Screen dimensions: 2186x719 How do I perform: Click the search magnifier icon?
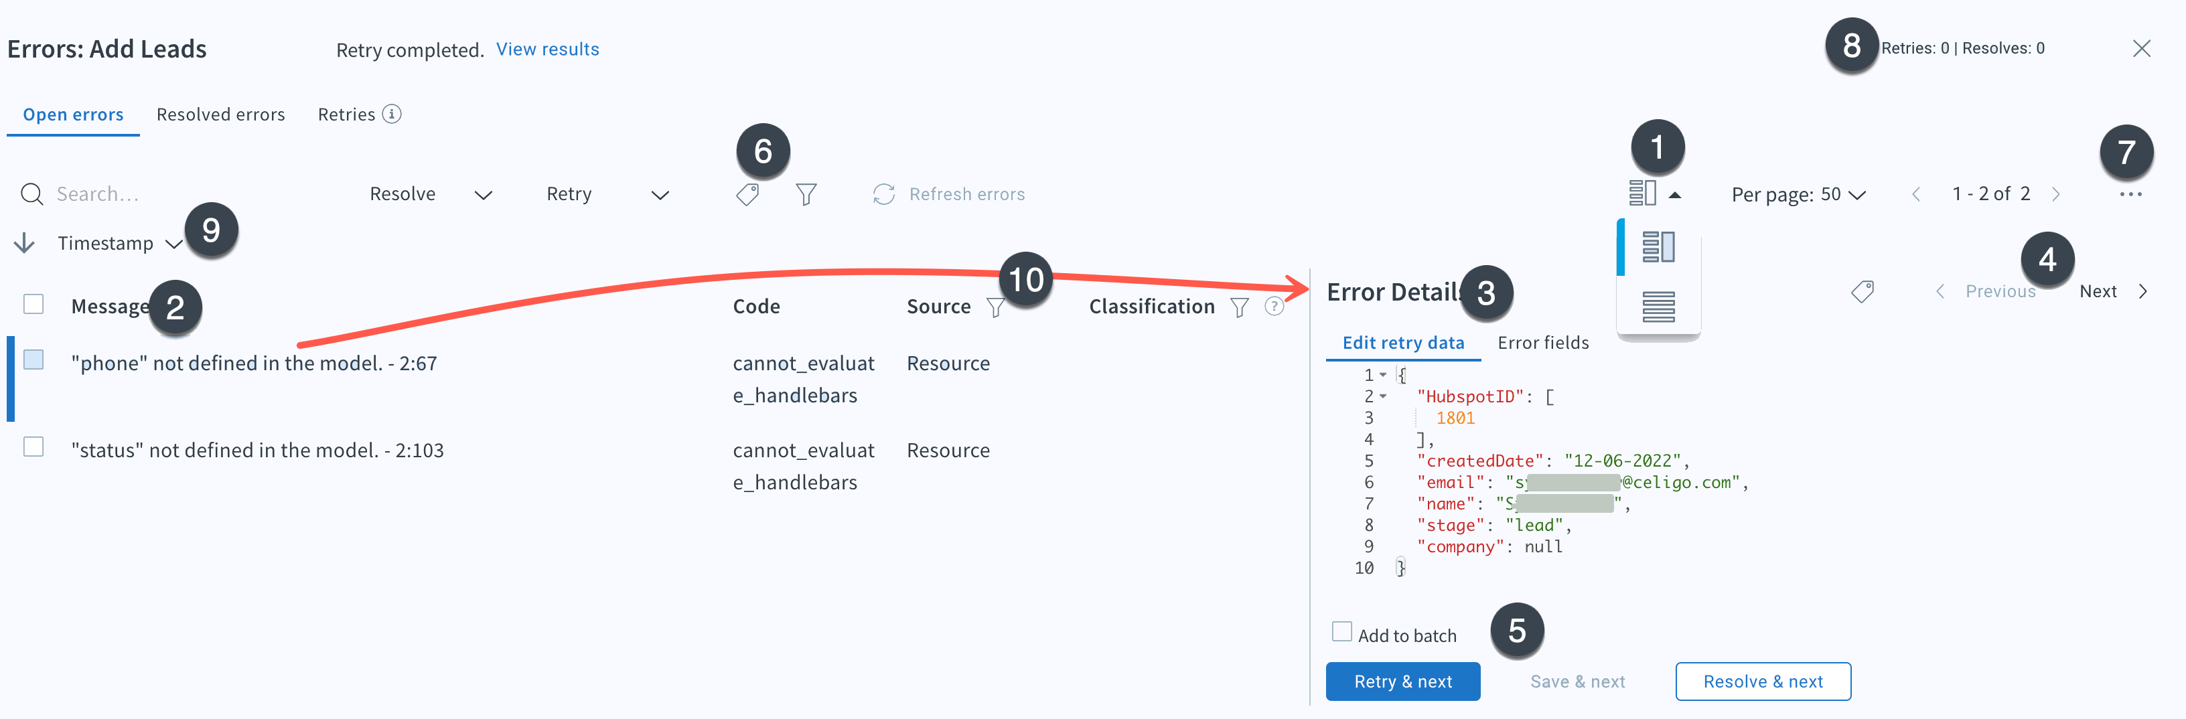(x=31, y=194)
